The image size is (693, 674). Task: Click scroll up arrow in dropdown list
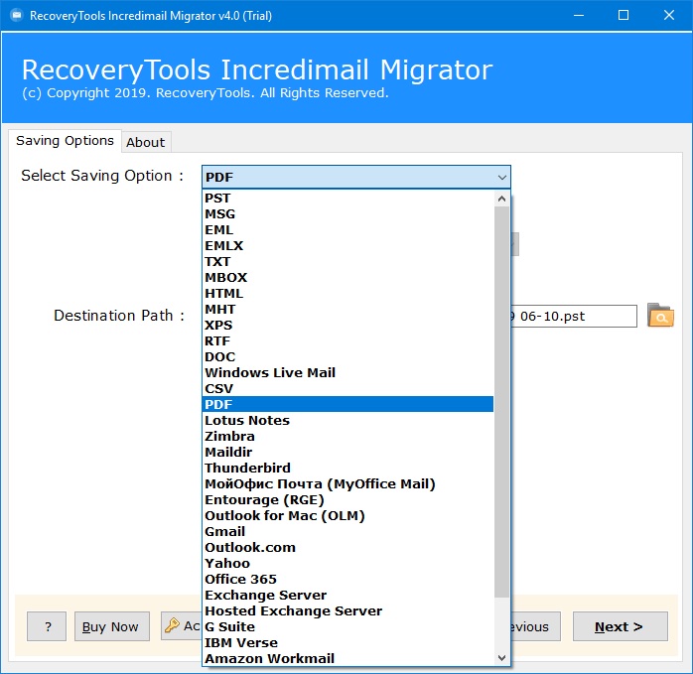[x=501, y=199]
